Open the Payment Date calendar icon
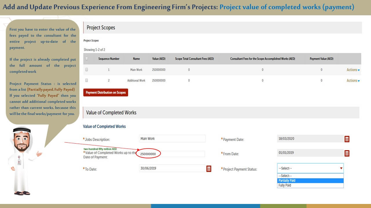Image resolution: width=371 pixels, height=208 pixels. pyautogui.click(x=347, y=139)
